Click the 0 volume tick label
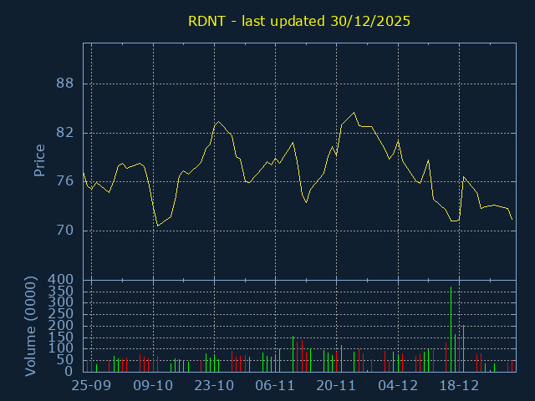 click(70, 371)
